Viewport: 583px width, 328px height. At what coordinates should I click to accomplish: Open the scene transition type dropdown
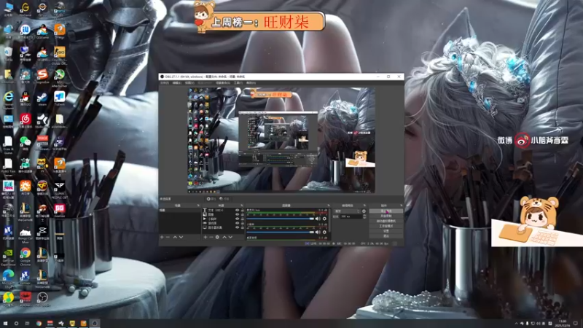347,211
